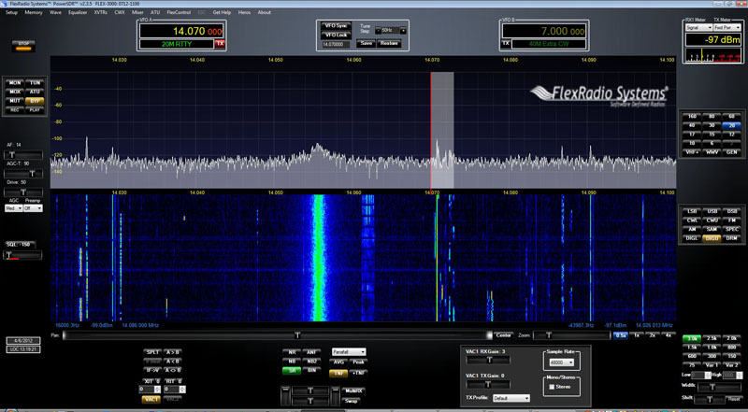Click the VFO A TX indicator
The width and height of the screenshot is (748, 412).
pos(220,43)
